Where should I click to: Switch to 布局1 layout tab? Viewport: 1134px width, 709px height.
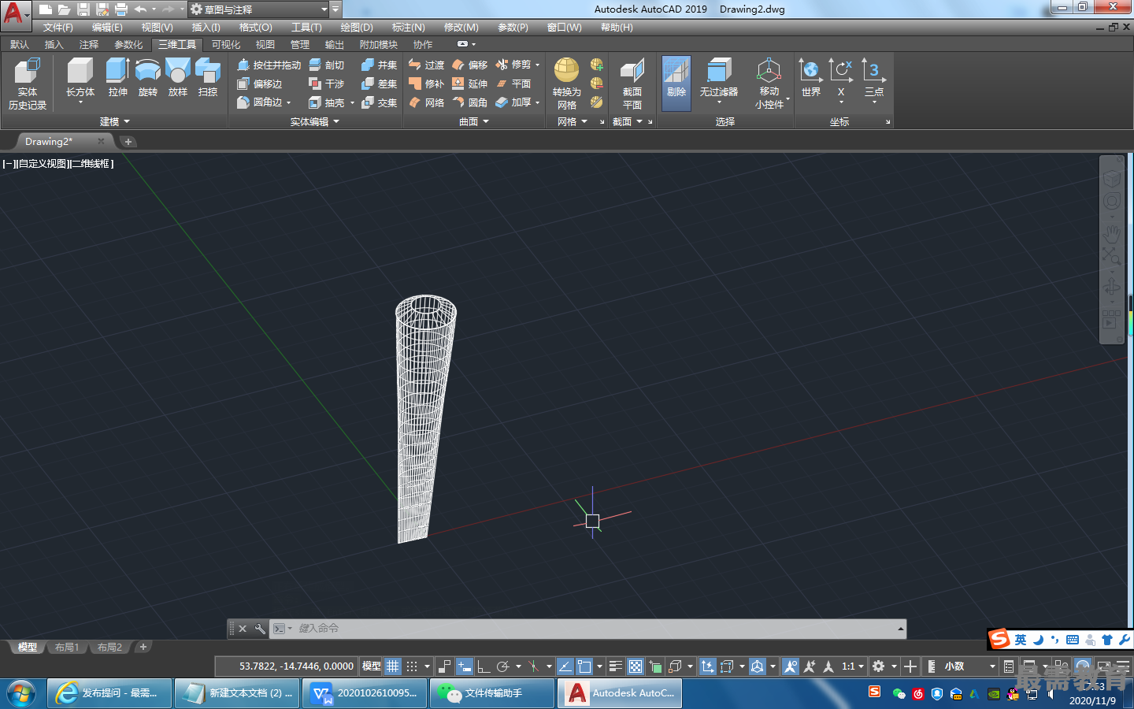[67, 648]
